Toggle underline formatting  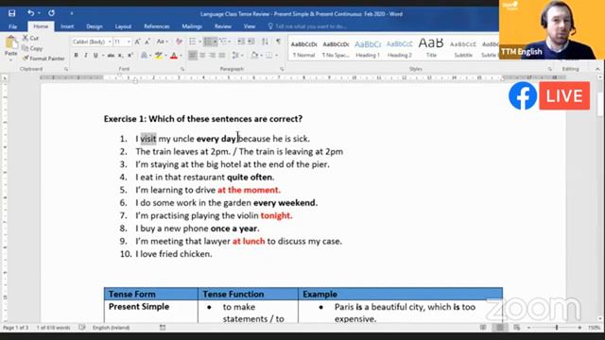pyautogui.click(x=95, y=56)
